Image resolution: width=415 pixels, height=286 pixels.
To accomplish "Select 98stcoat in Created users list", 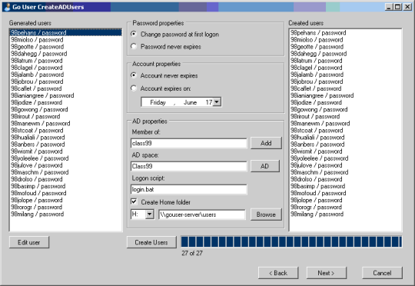I will click(x=345, y=130).
